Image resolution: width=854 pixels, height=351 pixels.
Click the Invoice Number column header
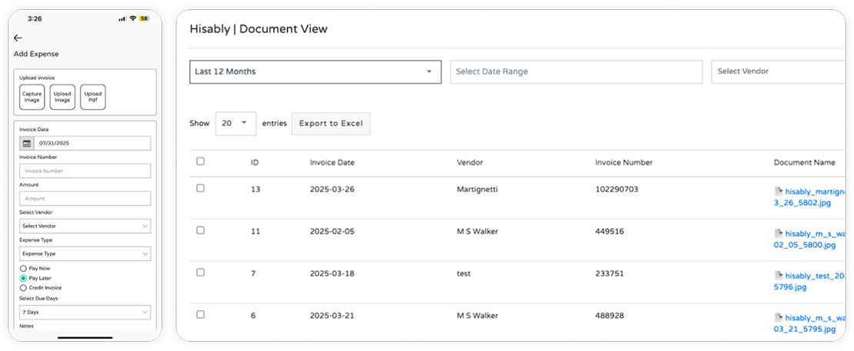[x=624, y=163]
